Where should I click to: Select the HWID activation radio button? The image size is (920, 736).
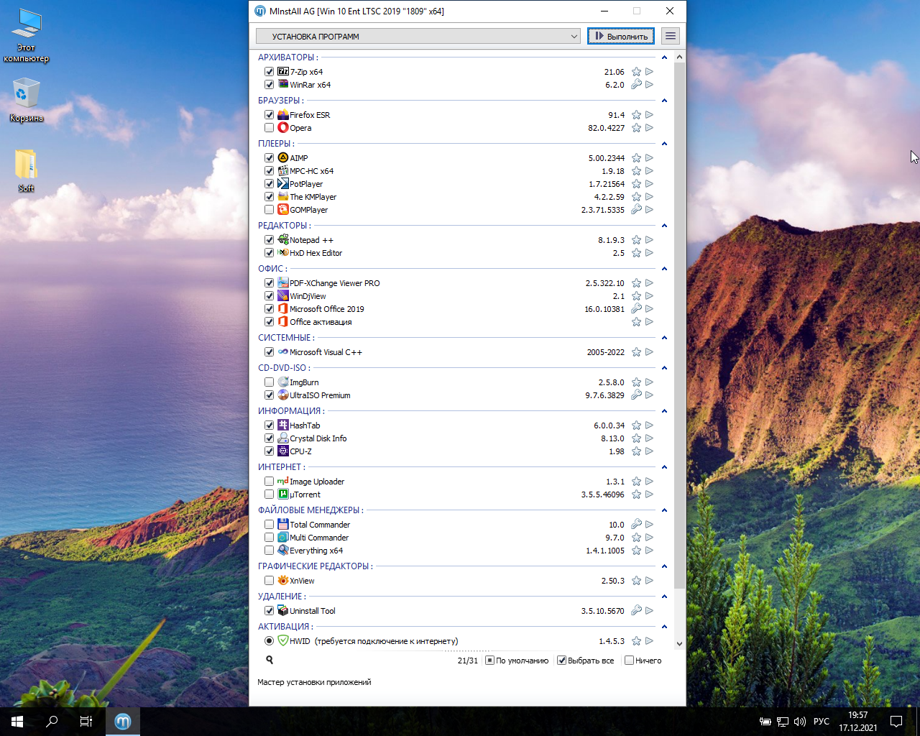(269, 641)
